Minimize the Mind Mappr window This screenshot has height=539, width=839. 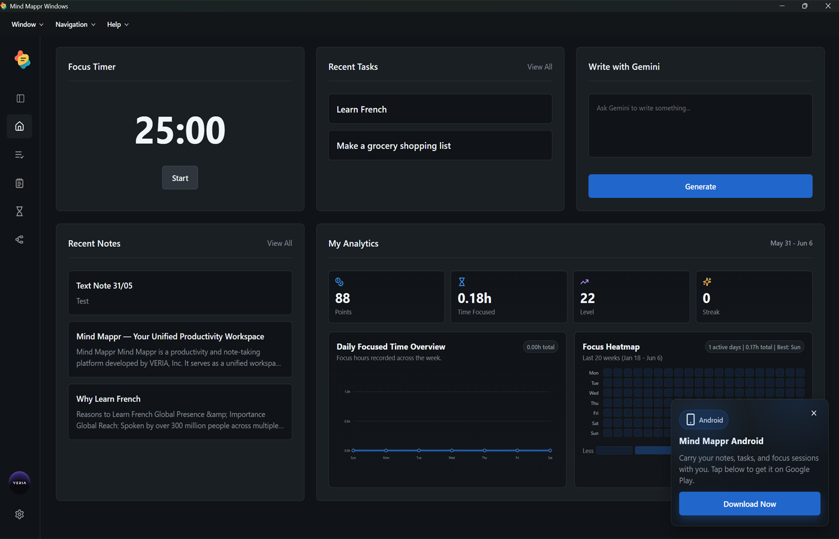[782, 6]
